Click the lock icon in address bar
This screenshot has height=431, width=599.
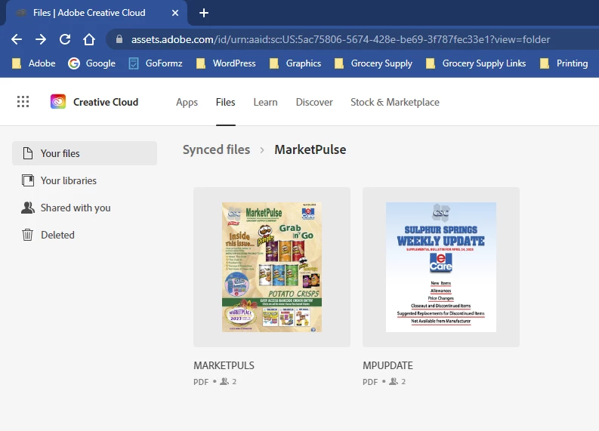(x=119, y=39)
